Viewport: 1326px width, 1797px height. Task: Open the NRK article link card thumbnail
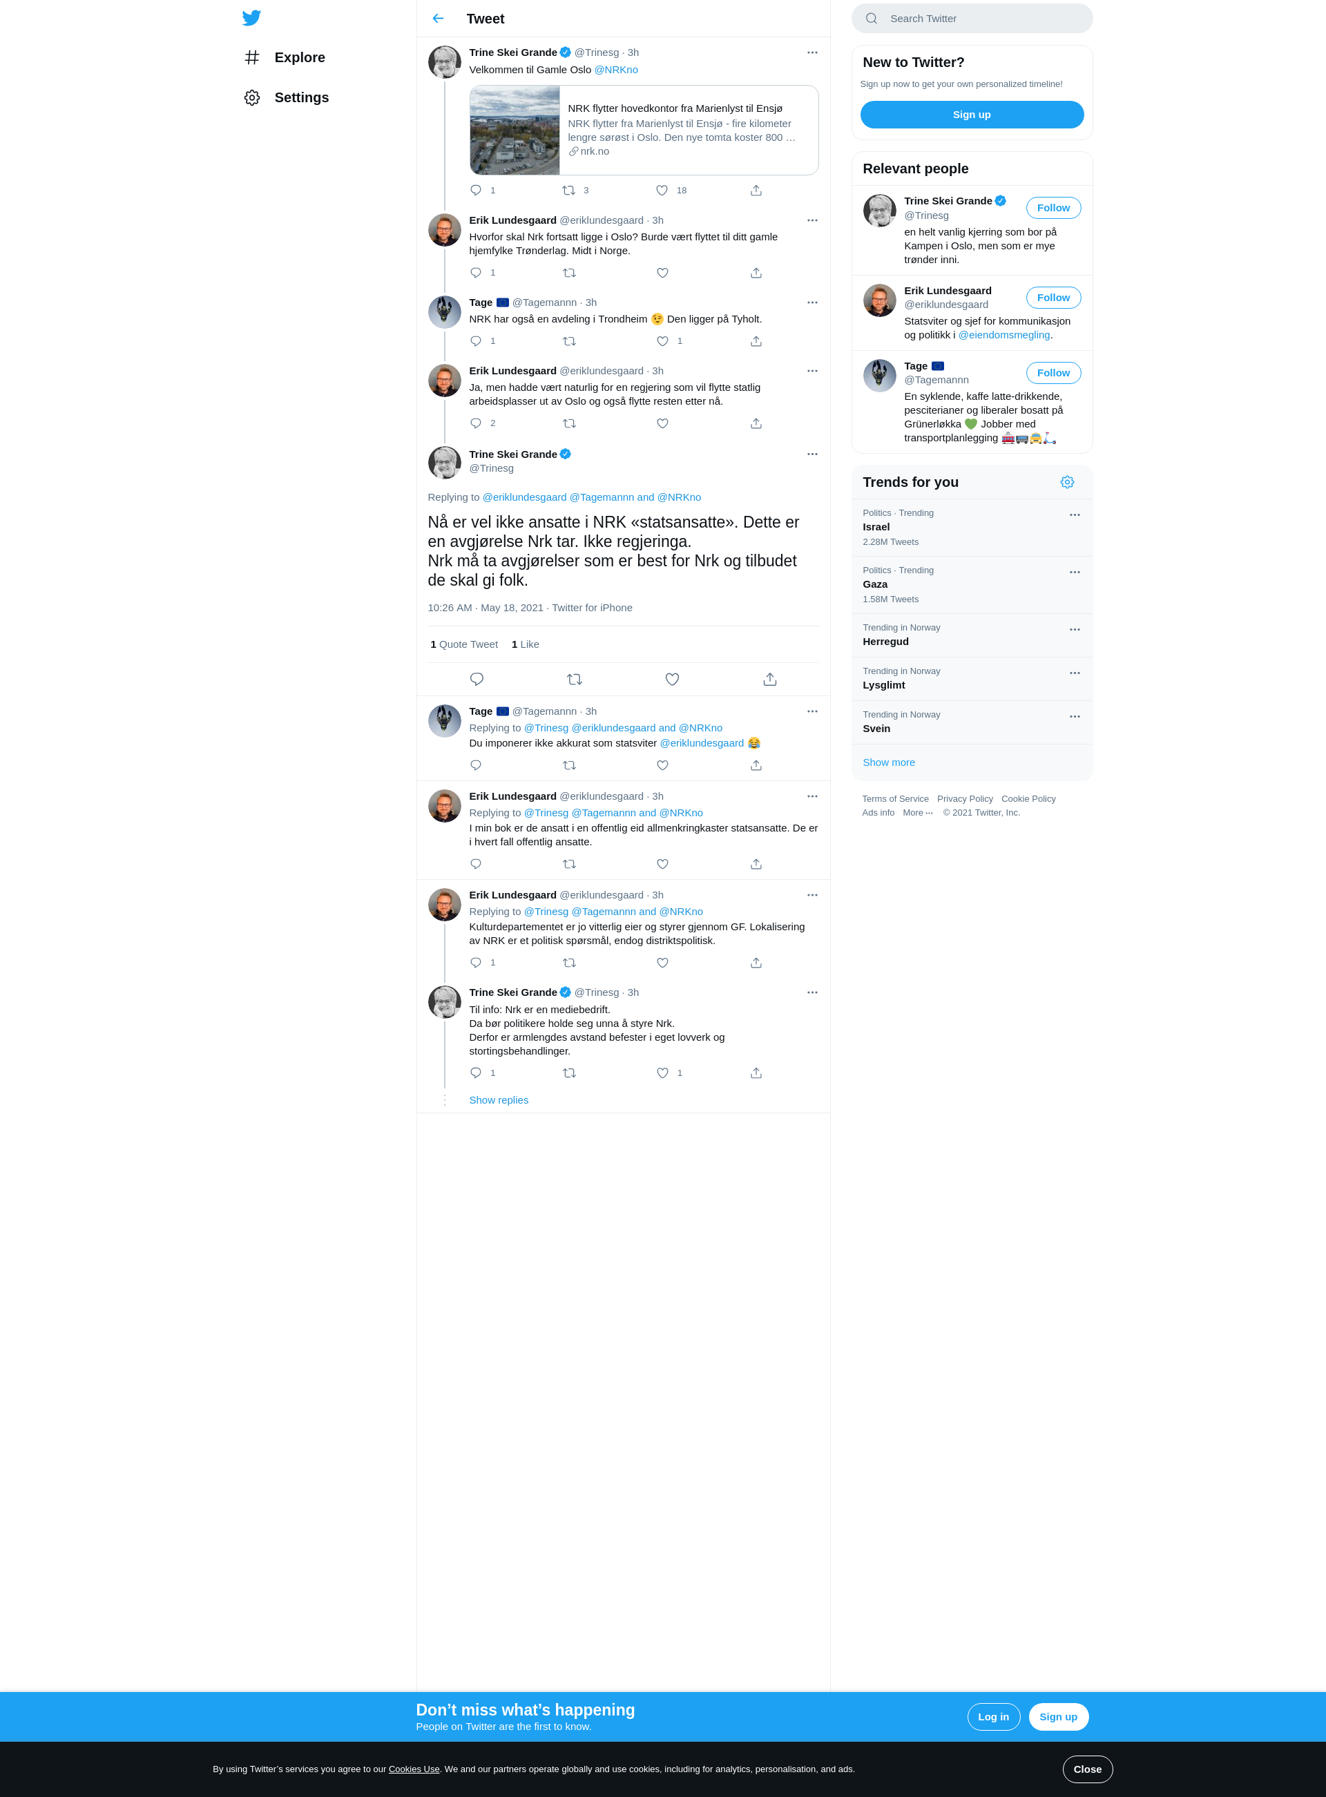pyautogui.click(x=515, y=130)
